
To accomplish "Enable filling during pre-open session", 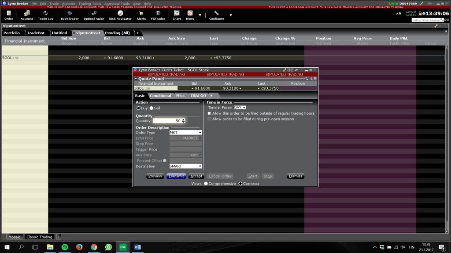I will 209,119.
